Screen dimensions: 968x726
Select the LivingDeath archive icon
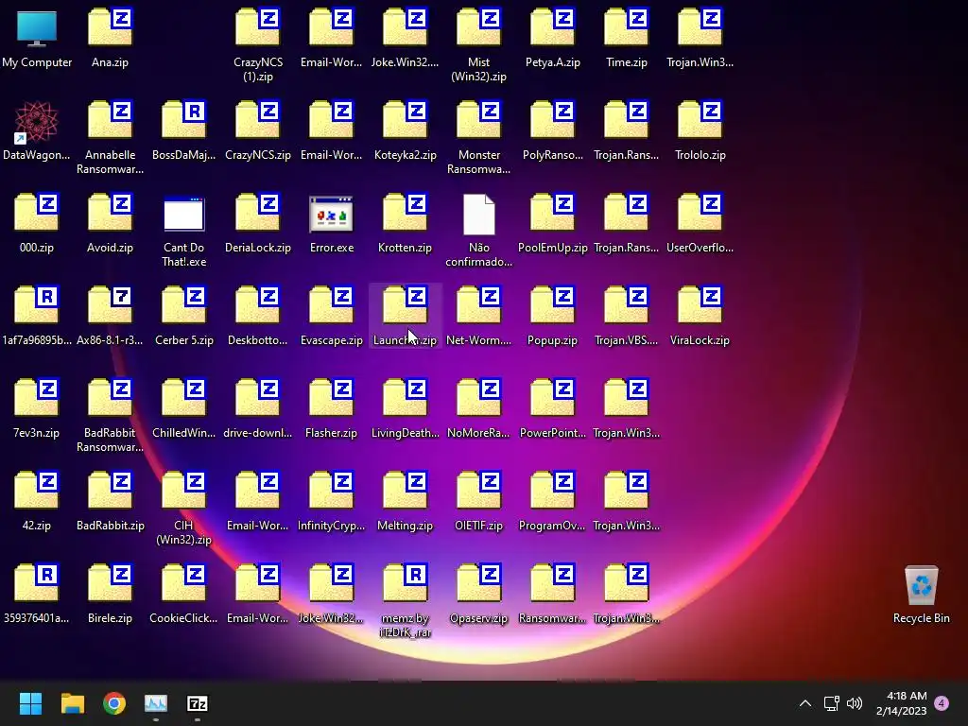[405, 398]
